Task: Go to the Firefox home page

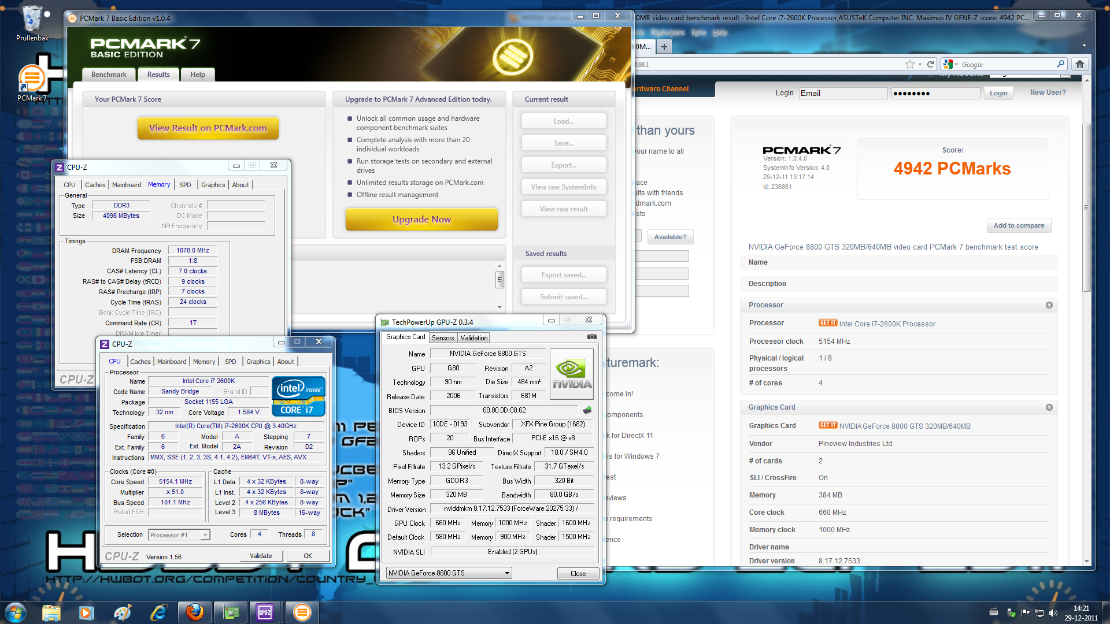Action: click(x=1079, y=64)
